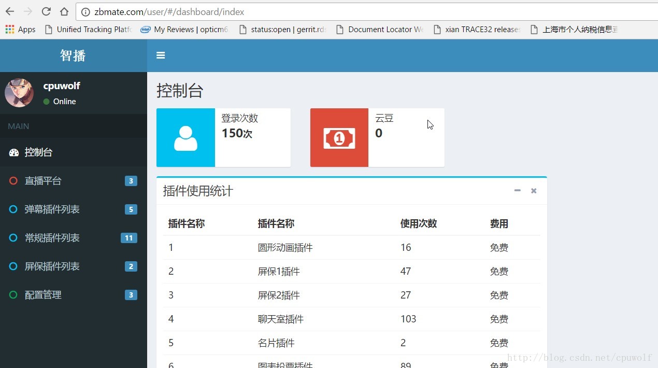The height and width of the screenshot is (368, 658).
Task: Click the 使用次数 column header
Action: point(419,224)
